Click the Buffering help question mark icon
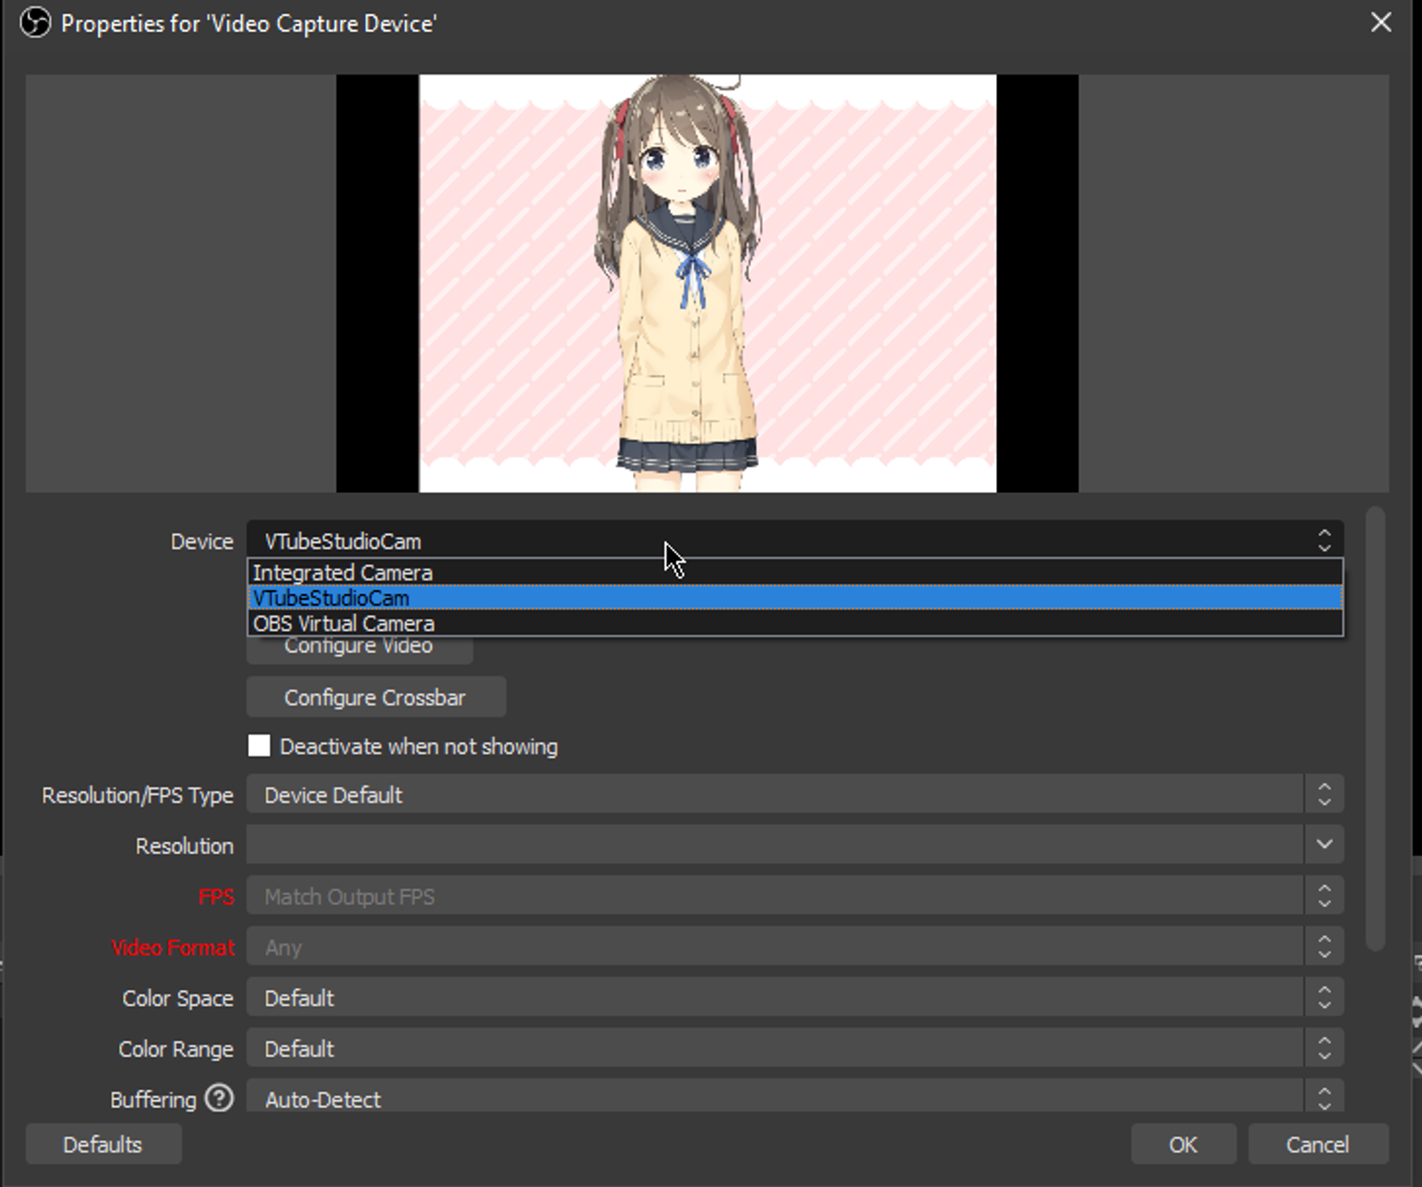This screenshot has width=1422, height=1187. [x=219, y=1098]
